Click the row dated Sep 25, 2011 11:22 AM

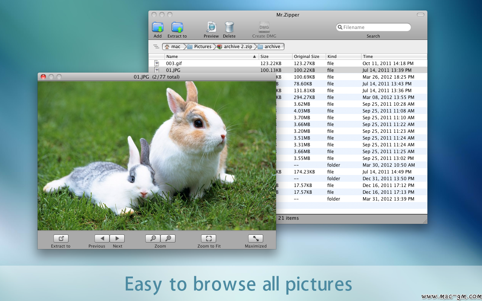(x=352, y=125)
